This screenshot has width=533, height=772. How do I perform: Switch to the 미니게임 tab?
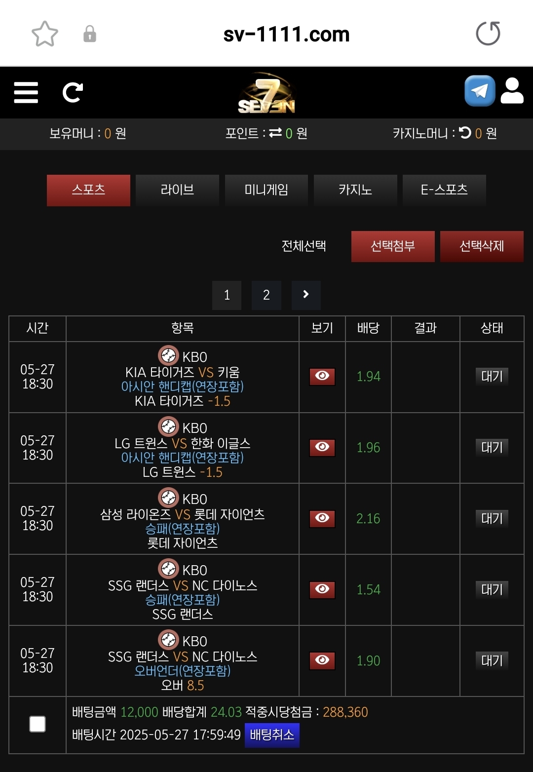pyautogui.click(x=266, y=190)
